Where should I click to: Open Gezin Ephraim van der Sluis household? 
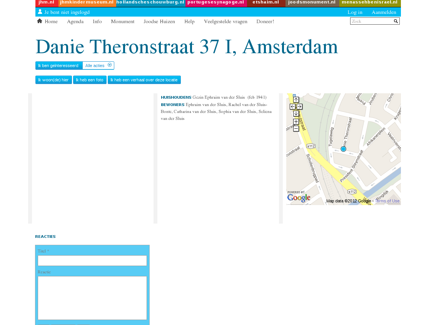click(219, 98)
